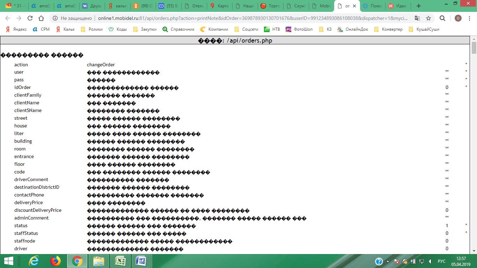The width and height of the screenshot is (477, 268).
Task: Open the Коды bookmark
Action: 118,29
